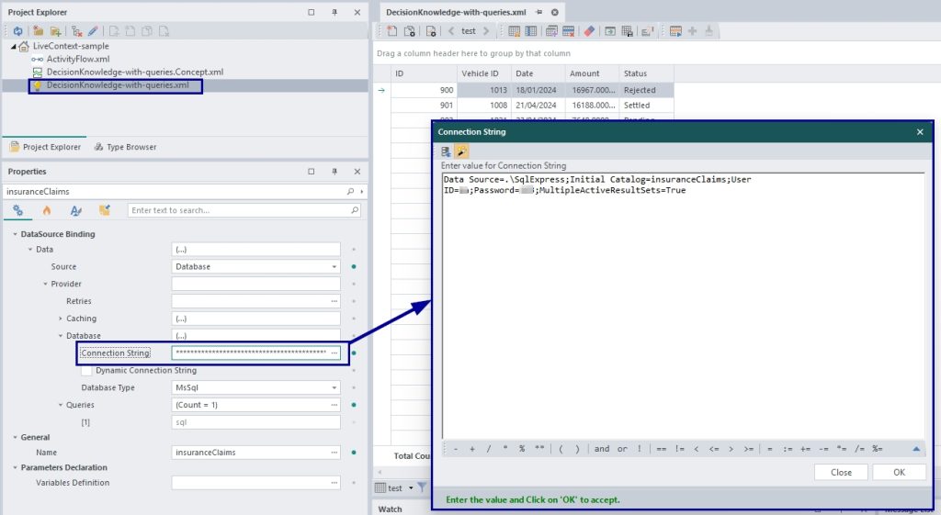Image resolution: width=941 pixels, height=515 pixels.
Task: Select the DecisionKnowledge-with-queries.xml editor tab
Action: pos(456,12)
